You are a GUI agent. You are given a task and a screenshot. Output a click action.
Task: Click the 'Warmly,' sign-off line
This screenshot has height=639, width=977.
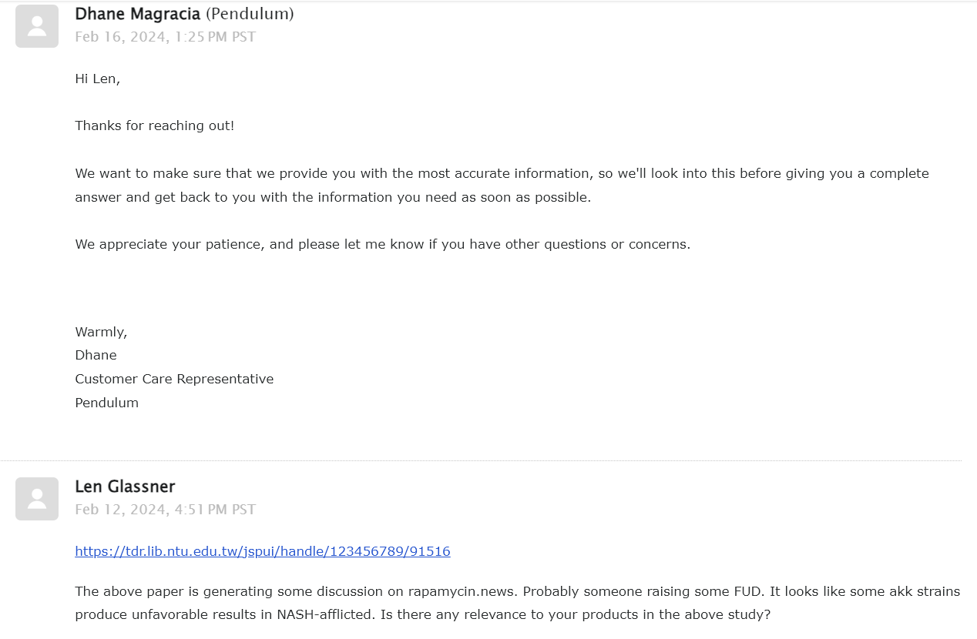101,332
